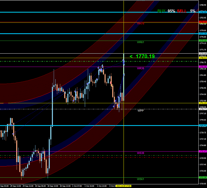Screen dimensions: 207x188
Task: Click the 1759.40 price scale value
Action: click(203, 81)
